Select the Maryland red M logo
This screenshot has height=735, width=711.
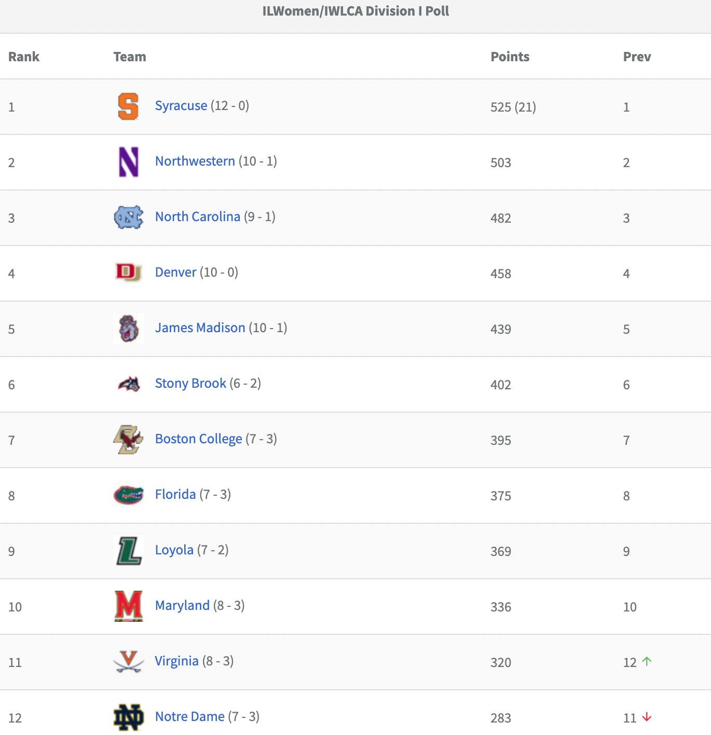[128, 606]
